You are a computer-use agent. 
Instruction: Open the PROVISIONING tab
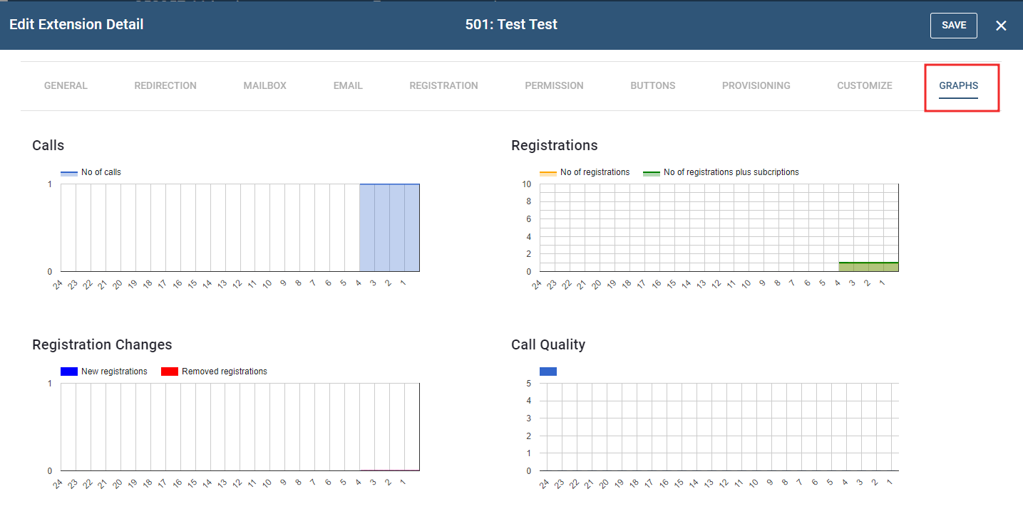point(756,85)
